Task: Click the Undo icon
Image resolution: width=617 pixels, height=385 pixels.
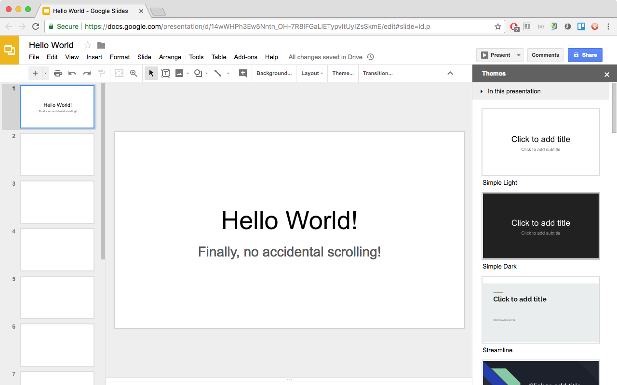Action: point(72,73)
